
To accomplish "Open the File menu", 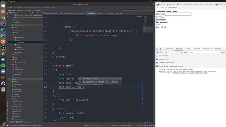I will pos(8,7).
